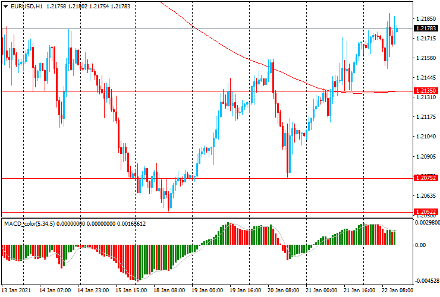Click the 1.21445 price scale value
This screenshot has height=297, width=440.
point(426,78)
